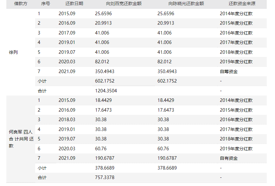Viewport: 275px width, 186px height.
Task: Click subtotal 602.1752 under 向陈晓光还款金额
Action: tap(167, 81)
